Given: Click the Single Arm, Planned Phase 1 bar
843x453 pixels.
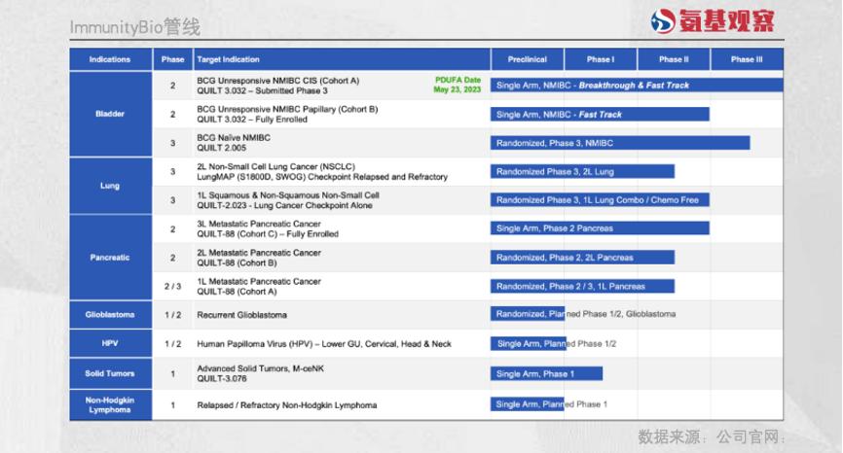Looking at the screenshot, I should pos(527,404).
